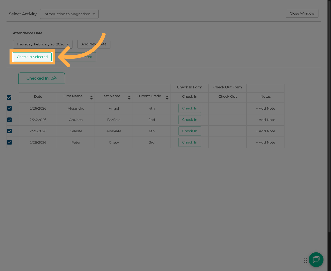Screen dimensions: 331x271
Task: Expand the Attendance Date dropdown
Action: (43, 44)
